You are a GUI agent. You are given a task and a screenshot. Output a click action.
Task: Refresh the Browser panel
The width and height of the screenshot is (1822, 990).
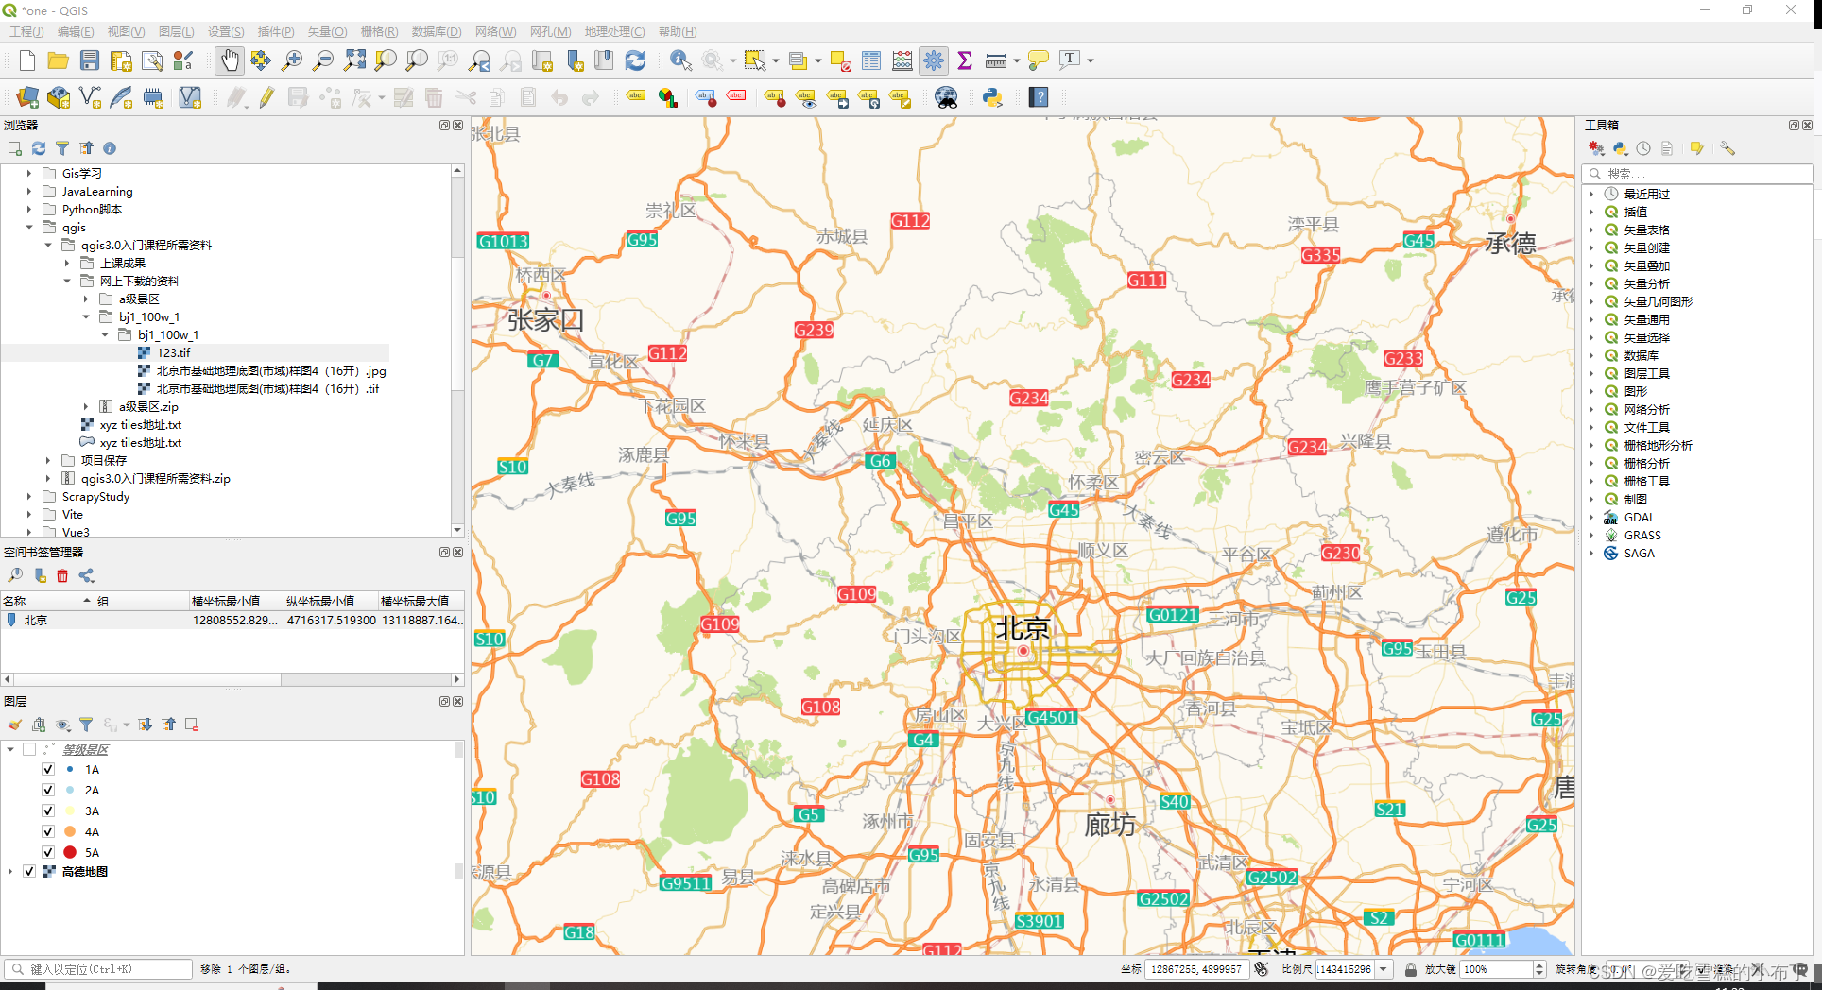pyautogui.click(x=39, y=148)
